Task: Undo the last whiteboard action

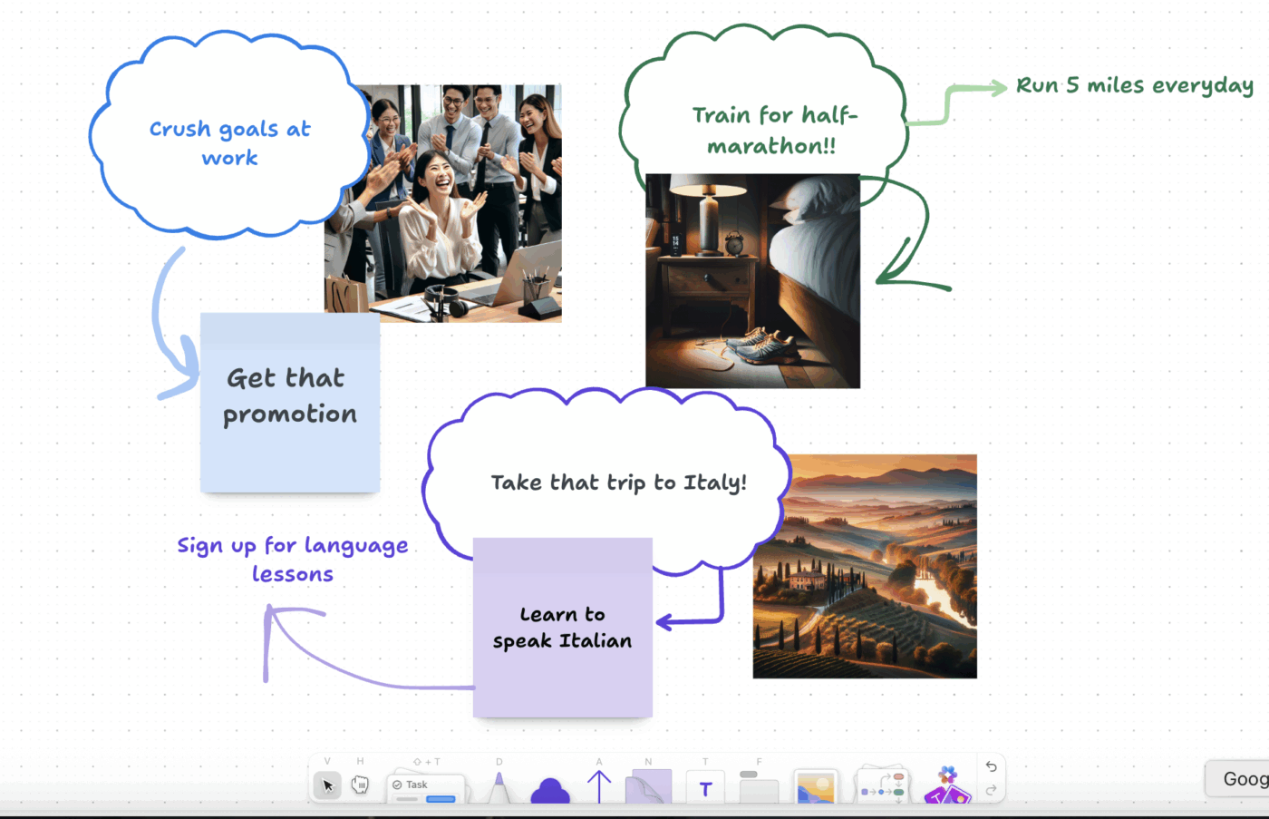Action: pyautogui.click(x=991, y=767)
